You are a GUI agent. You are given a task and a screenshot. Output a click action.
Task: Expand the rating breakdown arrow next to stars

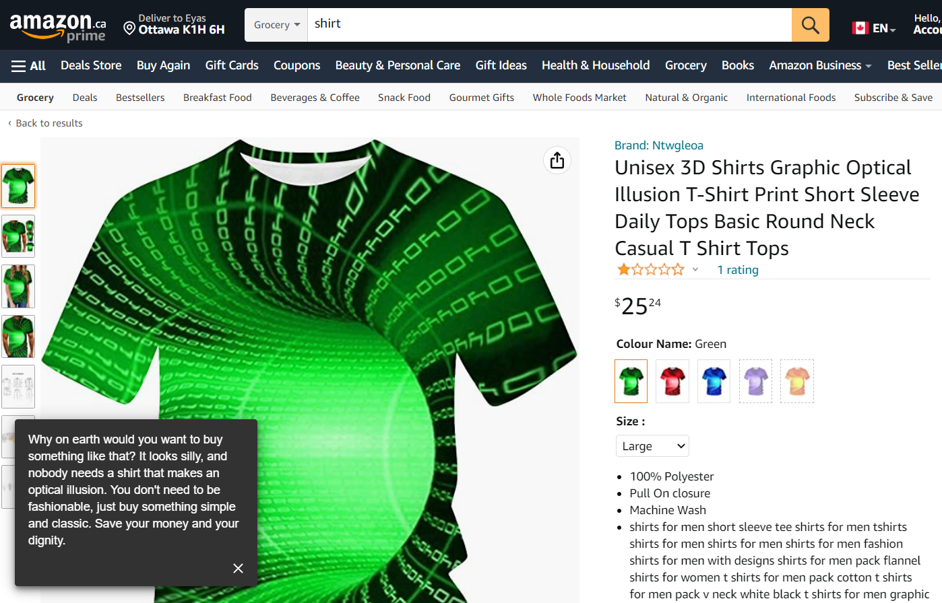pos(695,270)
